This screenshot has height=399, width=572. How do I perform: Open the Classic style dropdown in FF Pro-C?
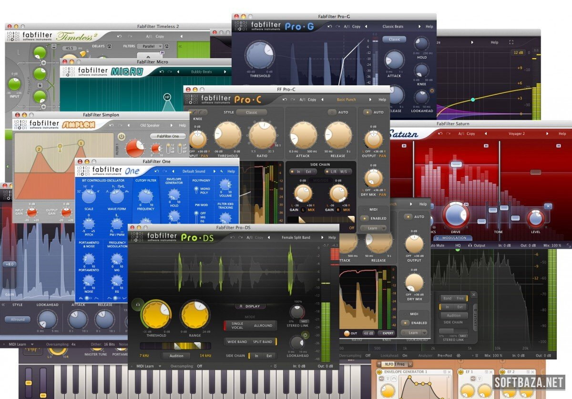[x=252, y=113]
